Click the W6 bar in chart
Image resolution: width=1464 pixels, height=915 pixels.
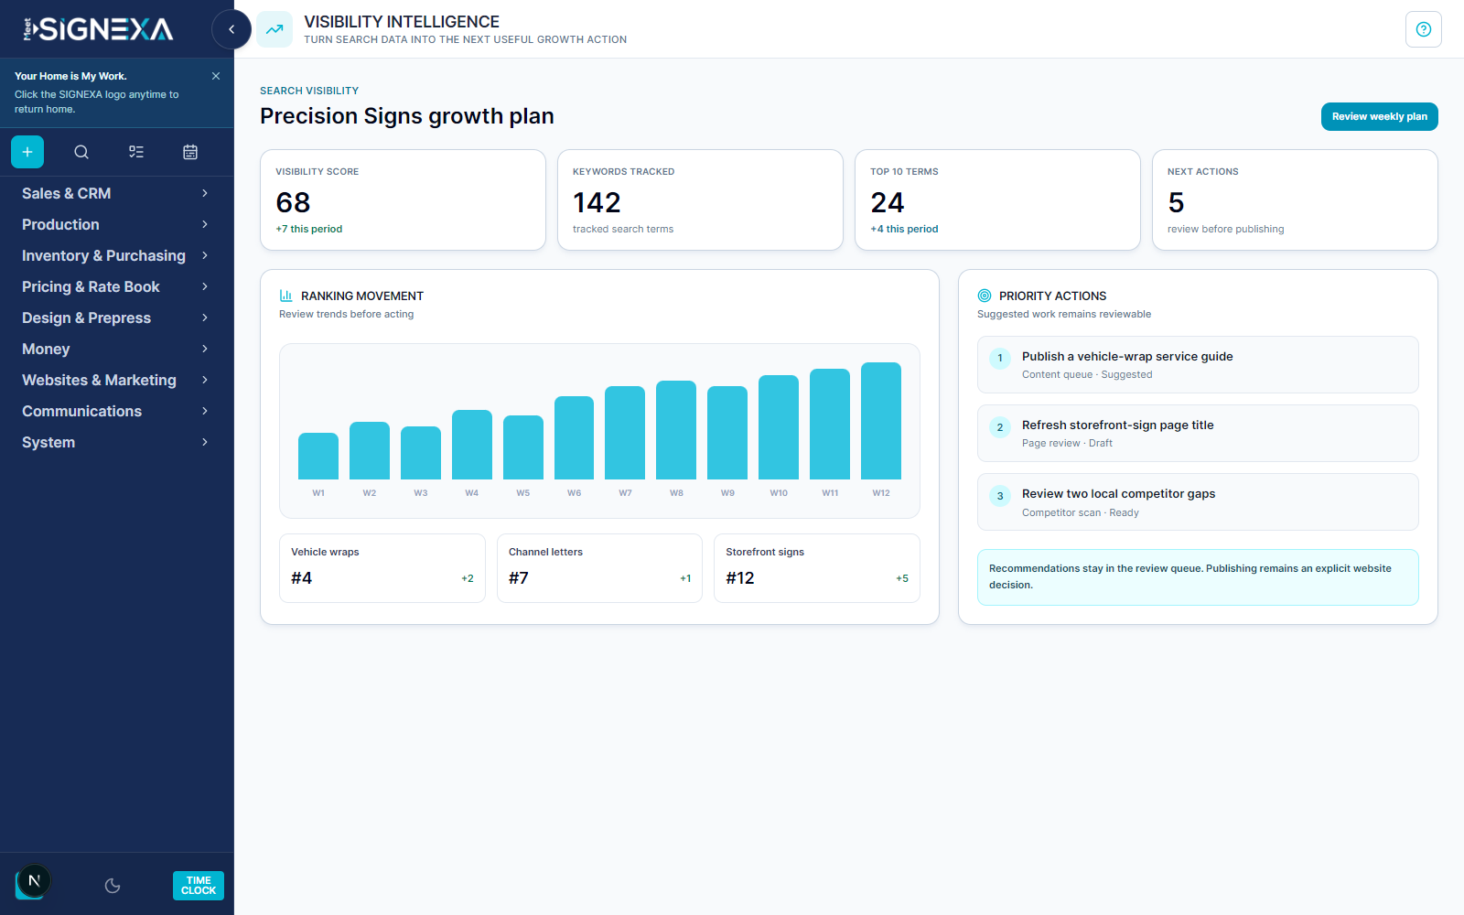574,437
